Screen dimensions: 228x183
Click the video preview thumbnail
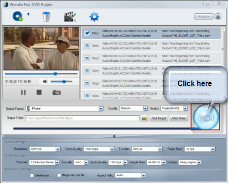(41, 48)
